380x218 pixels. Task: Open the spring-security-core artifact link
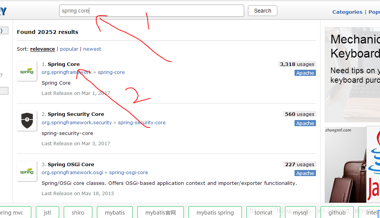point(142,123)
